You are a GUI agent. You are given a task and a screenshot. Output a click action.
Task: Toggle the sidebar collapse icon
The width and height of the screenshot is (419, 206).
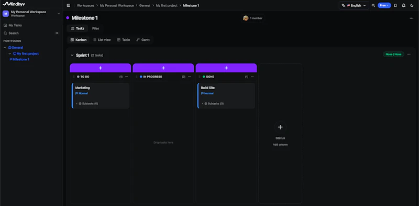69,5
